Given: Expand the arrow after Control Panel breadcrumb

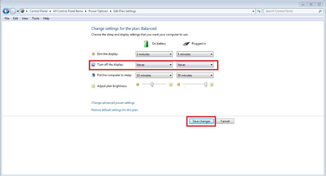Looking at the screenshot, I should 50,11.
